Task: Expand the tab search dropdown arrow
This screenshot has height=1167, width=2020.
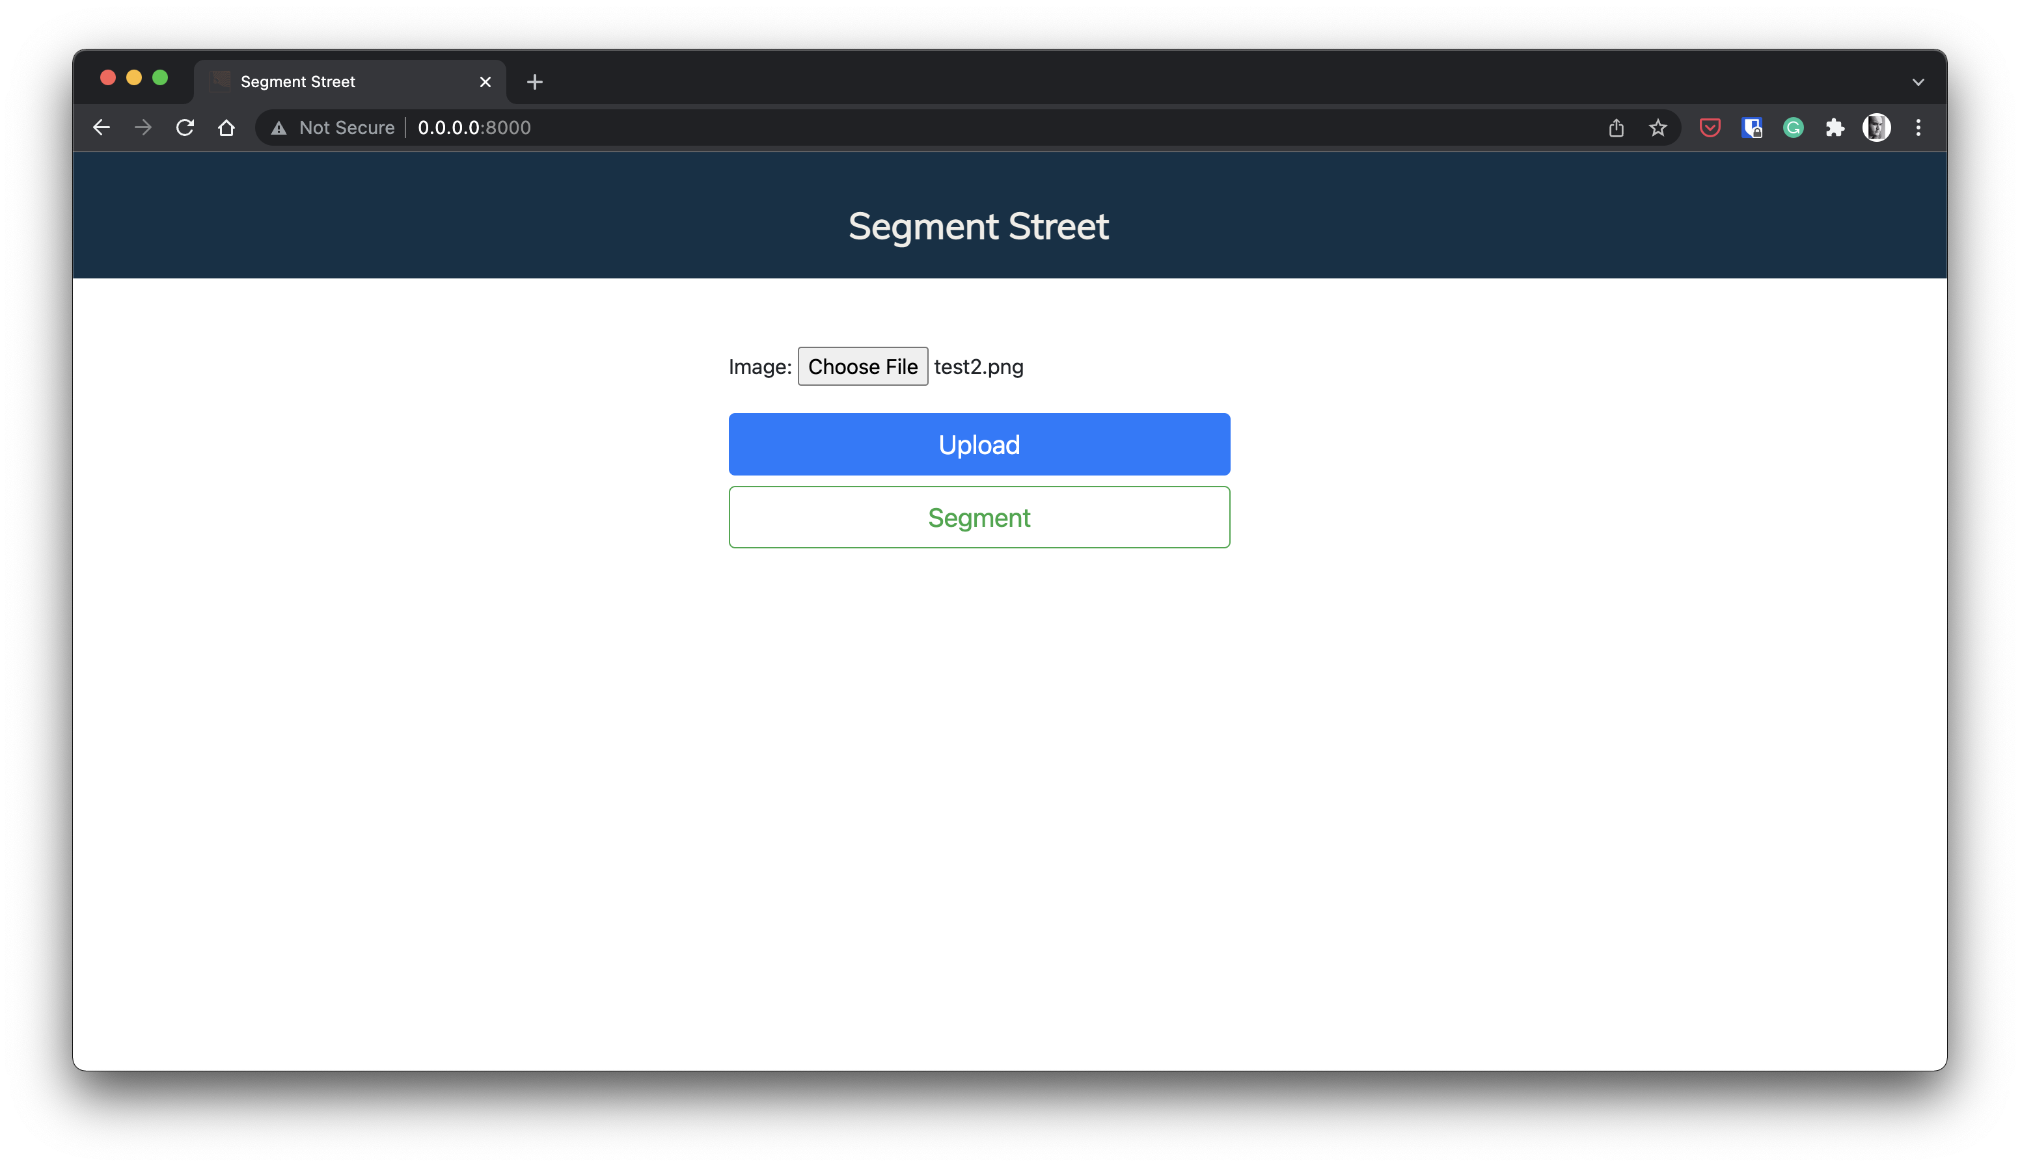Action: [x=1918, y=82]
